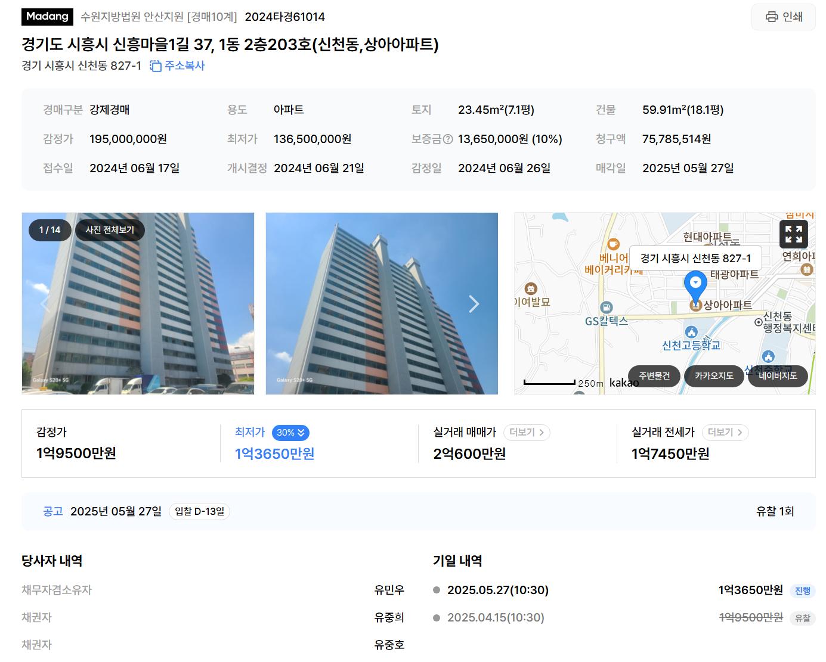Click 실거래 매매가 value 2억600만원
This screenshot has width=826, height=662.
[469, 454]
